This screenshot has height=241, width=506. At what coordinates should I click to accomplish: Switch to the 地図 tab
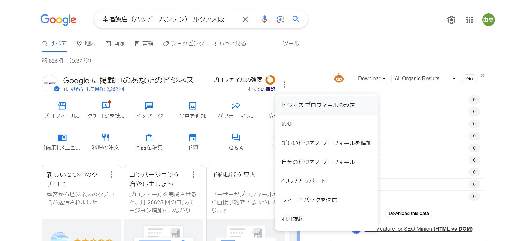[x=86, y=43]
